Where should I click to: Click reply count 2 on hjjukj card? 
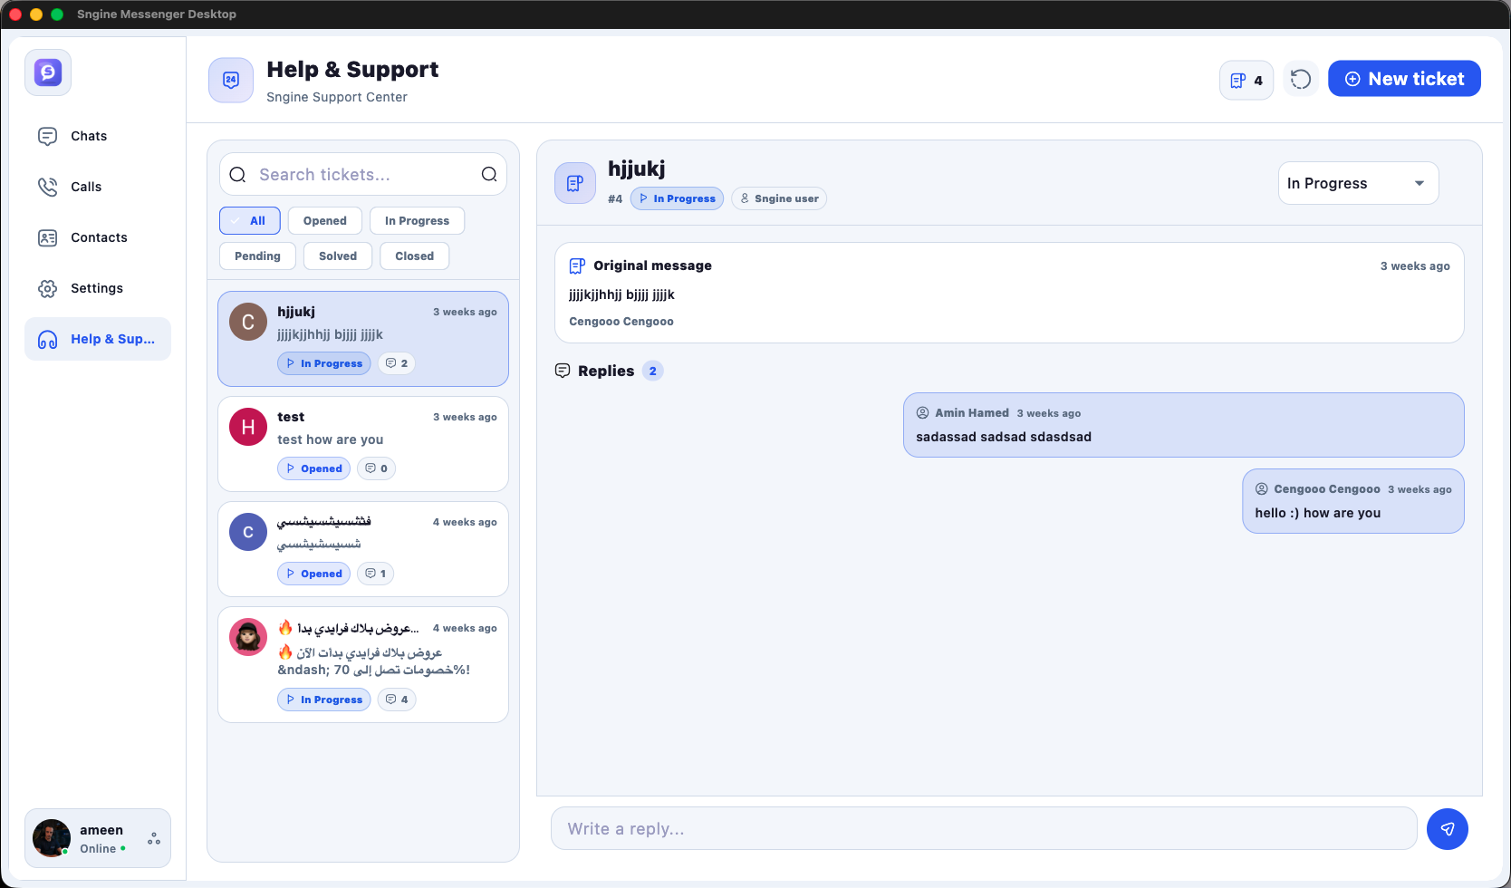coord(397,363)
